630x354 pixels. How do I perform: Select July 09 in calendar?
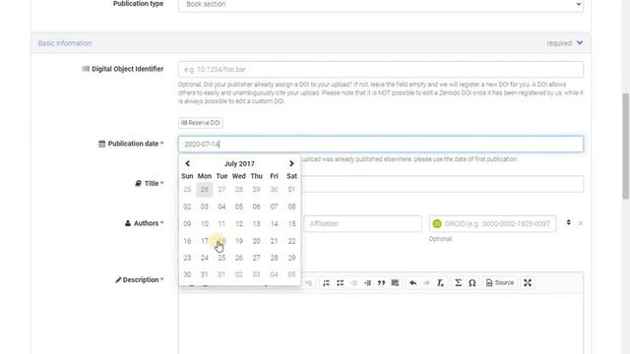(187, 224)
